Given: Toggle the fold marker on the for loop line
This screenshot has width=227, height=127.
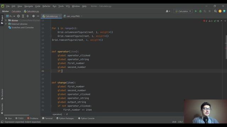Looking at the screenshot, I should click(51, 28).
